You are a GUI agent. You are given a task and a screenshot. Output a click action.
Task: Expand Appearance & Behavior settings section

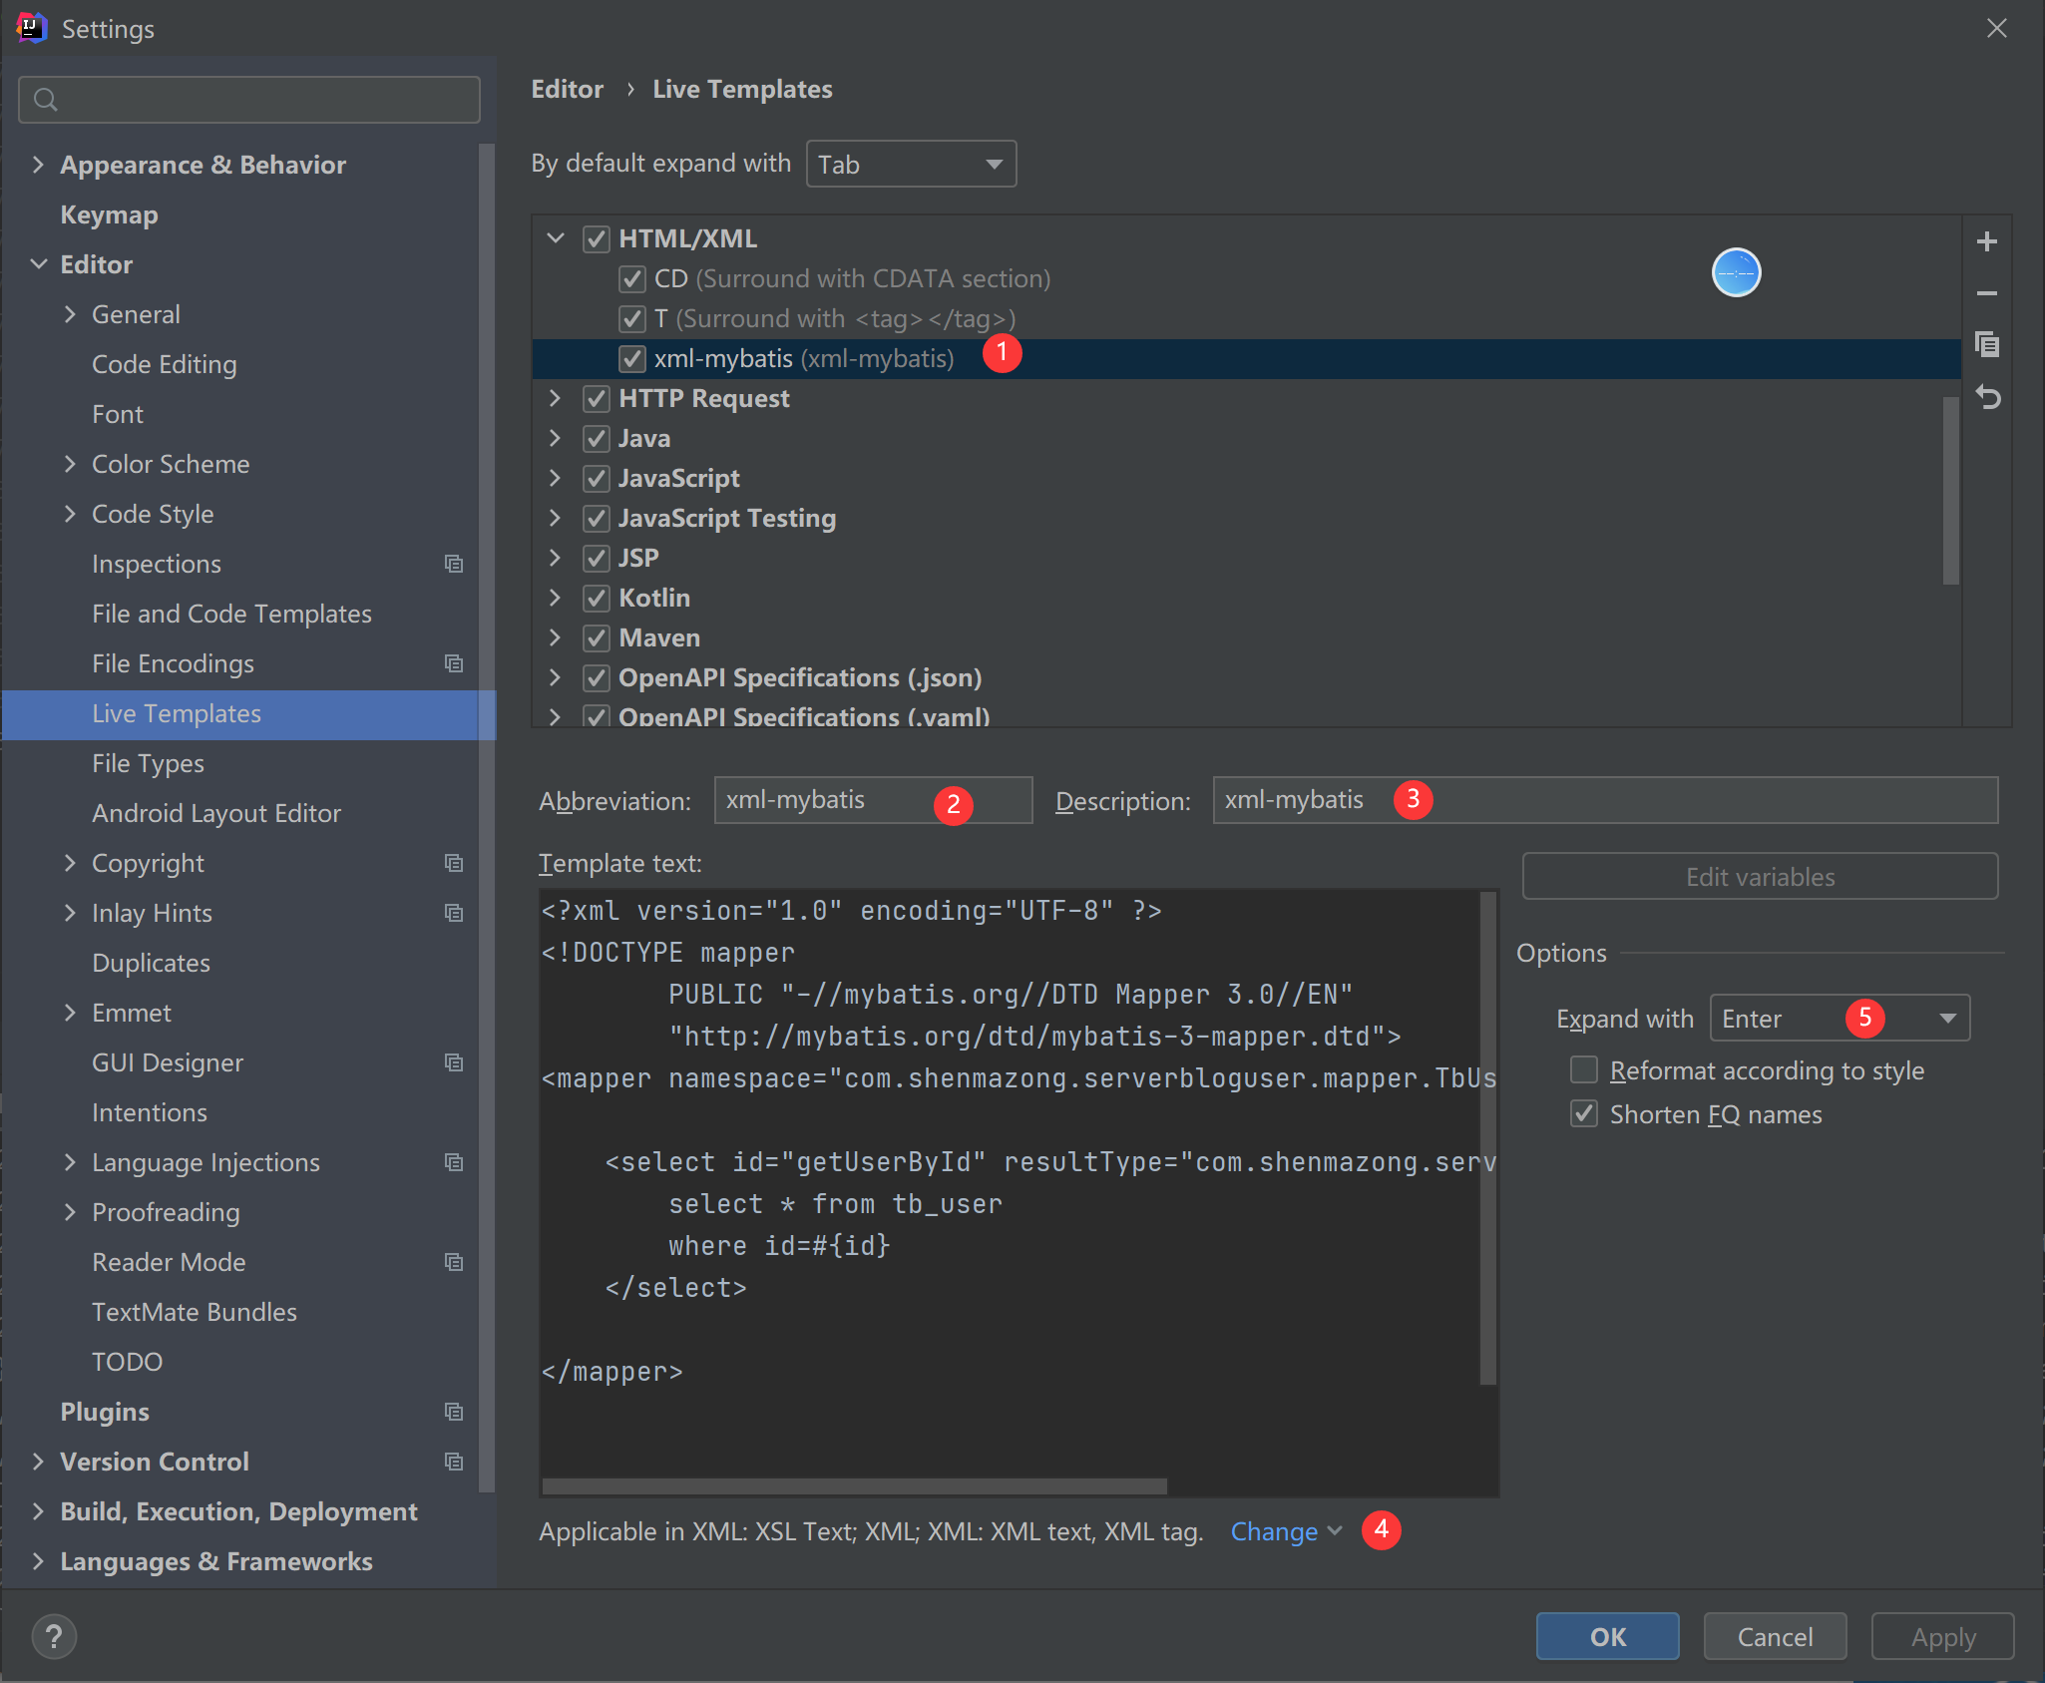(x=38, y=165)
